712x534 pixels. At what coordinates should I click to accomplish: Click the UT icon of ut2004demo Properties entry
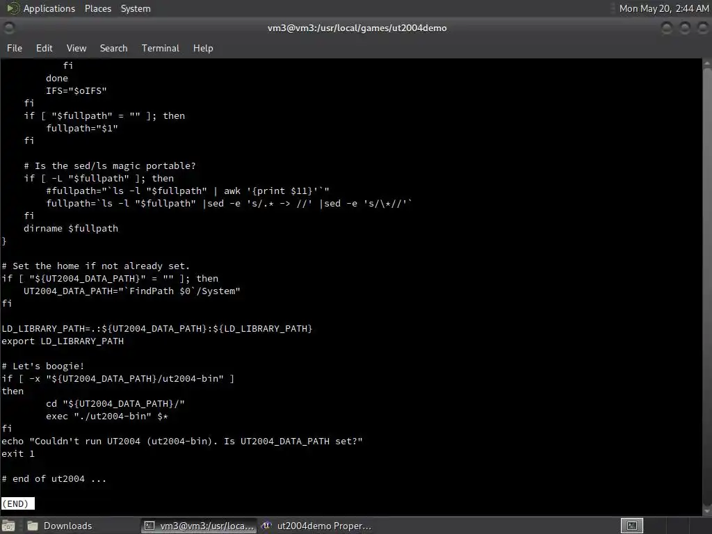(x=266, y=526)
